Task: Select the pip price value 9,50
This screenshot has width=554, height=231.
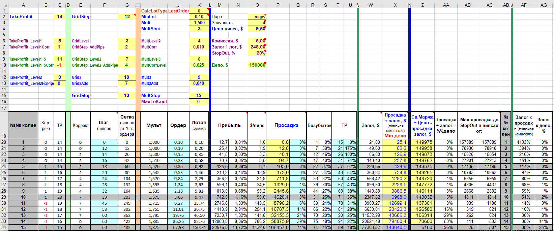Action: click(x=257, y=29)
